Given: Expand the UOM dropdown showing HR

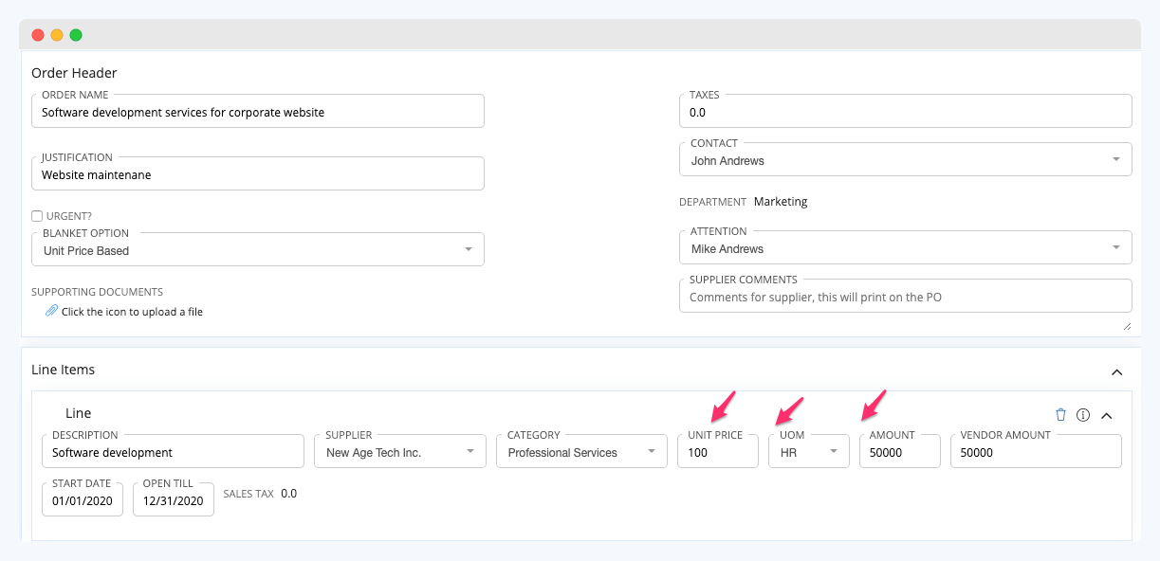Looking at the screenshot, I should (x=834, y=450).
